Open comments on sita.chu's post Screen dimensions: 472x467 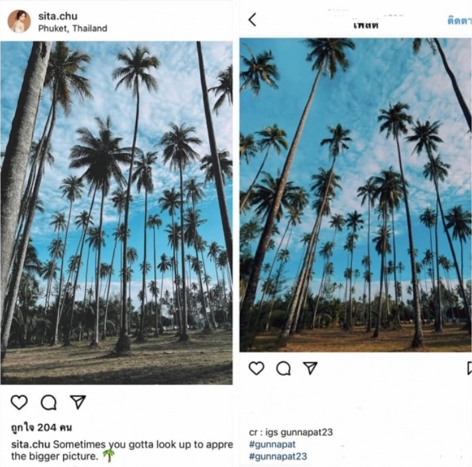coord(48,402)
